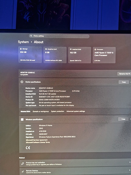
Task: Select the version value 25H2
Action: [41, 128]
